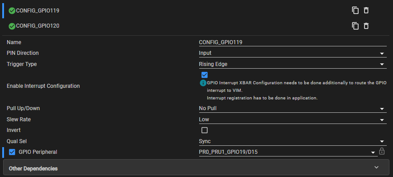393x177 pixels.
Task: Open the Slew Rate dropdown
Action: 293,119
